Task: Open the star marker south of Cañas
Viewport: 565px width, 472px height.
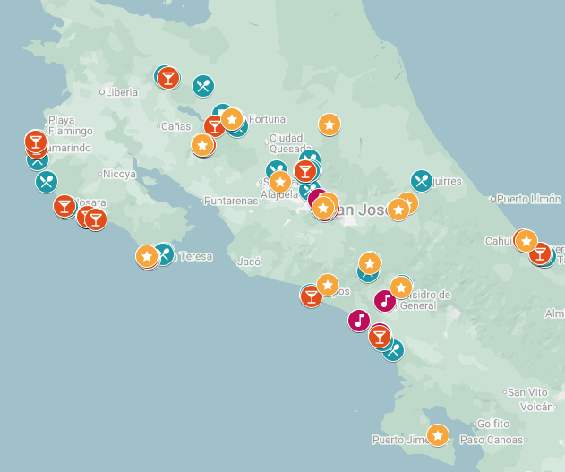Action: [x=203, y=145]
